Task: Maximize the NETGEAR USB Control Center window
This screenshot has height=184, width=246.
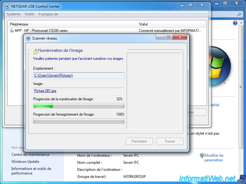Action: 190,5
